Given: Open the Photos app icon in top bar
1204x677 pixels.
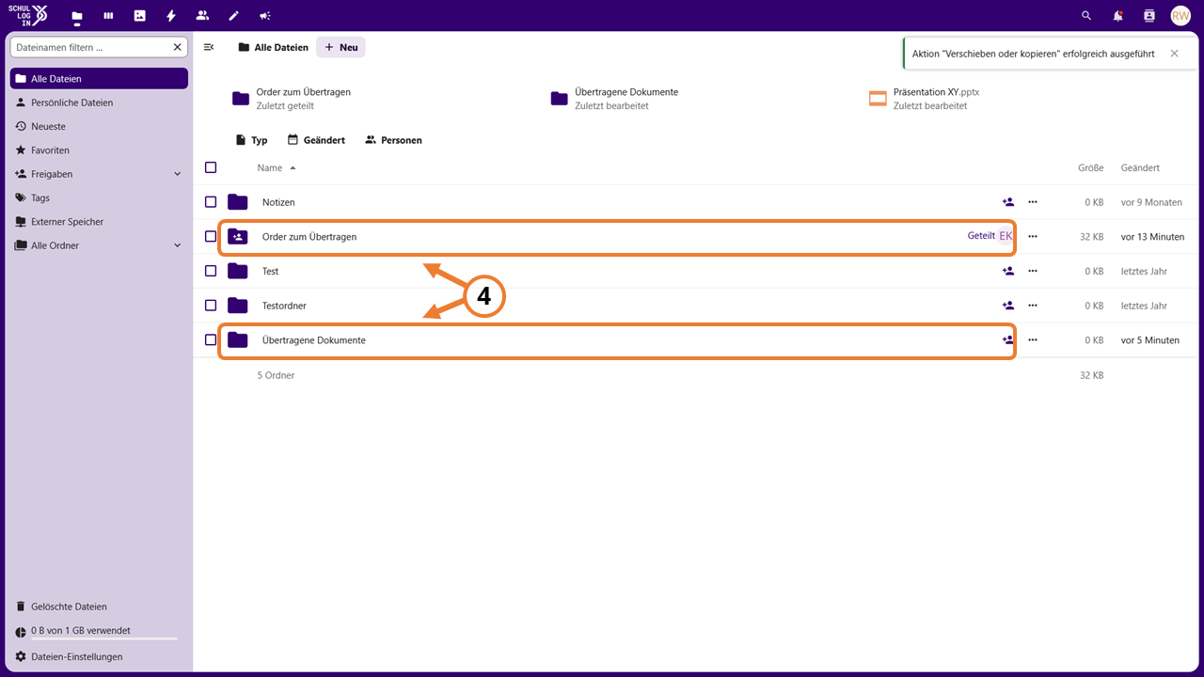Looking at the screenshot, I should (x=139, y=16).
